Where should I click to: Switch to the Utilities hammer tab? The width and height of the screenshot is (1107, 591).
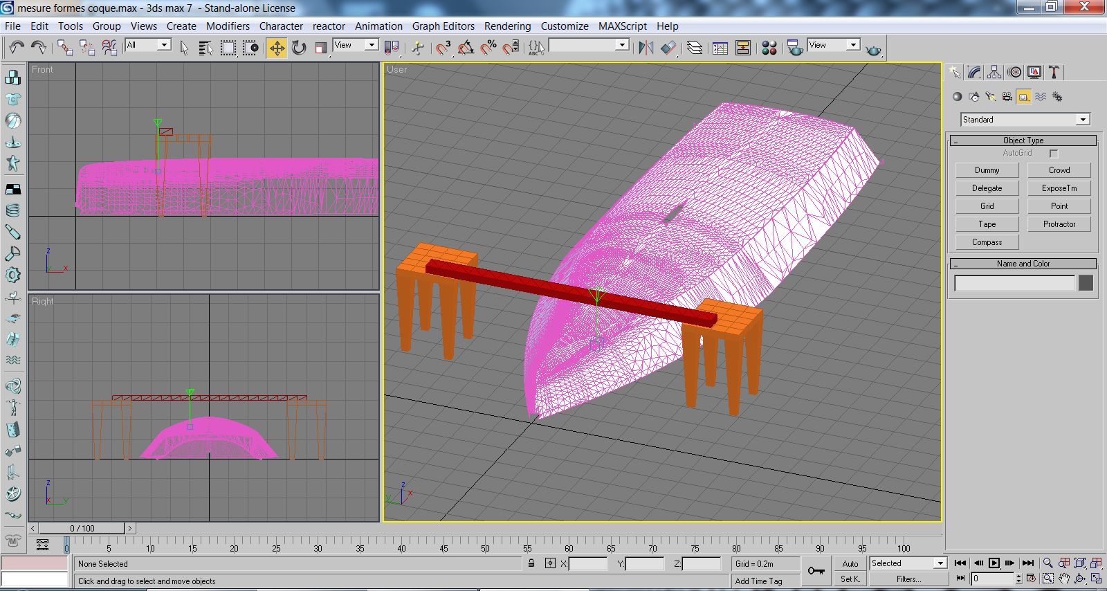(x=1054, y=72)
